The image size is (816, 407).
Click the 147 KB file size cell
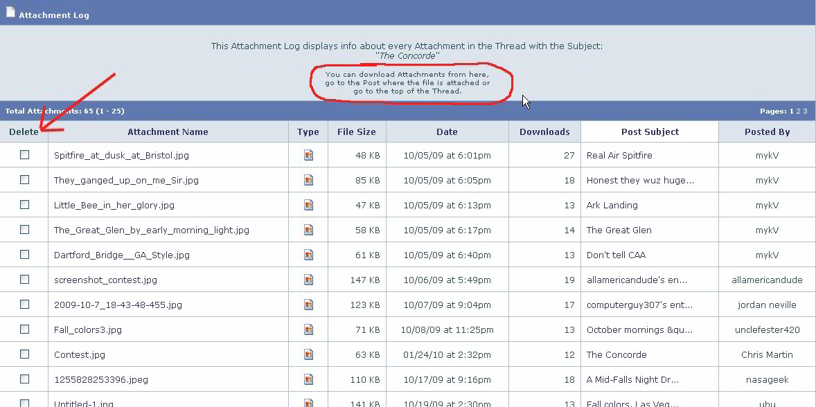[365, 280]
